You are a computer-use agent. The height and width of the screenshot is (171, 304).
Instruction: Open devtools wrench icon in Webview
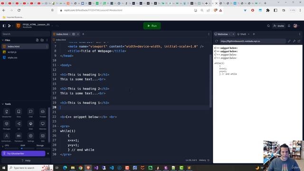coord(294,41)
